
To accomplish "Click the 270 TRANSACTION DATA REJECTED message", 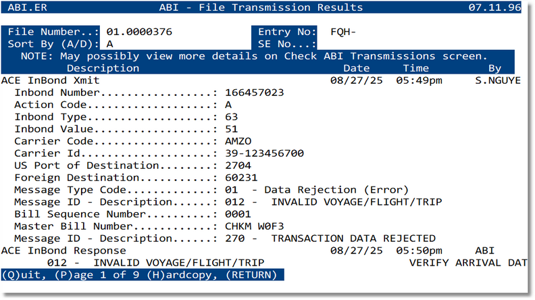I will 330,239.
